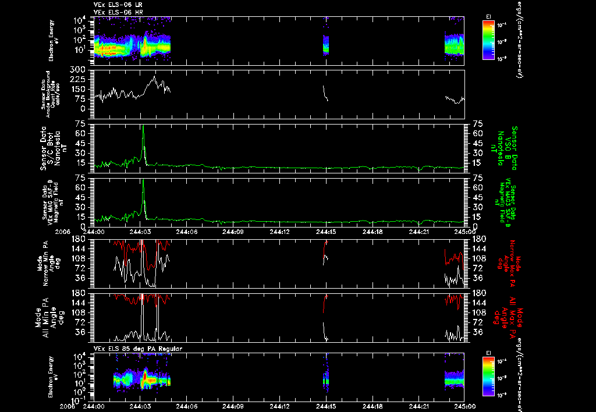Select the red "Narrow Max PA Angle" label
The image size is (596, 412).
tap(509, 265)
